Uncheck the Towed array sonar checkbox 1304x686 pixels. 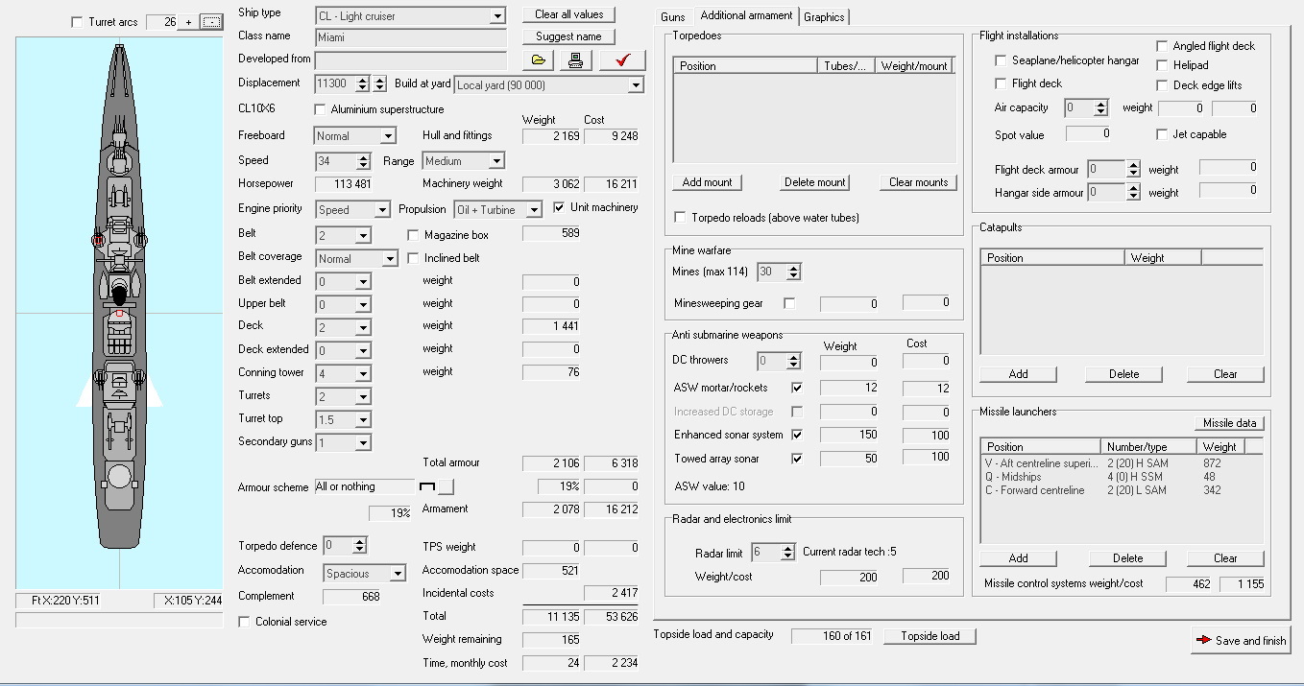[796, 459]
